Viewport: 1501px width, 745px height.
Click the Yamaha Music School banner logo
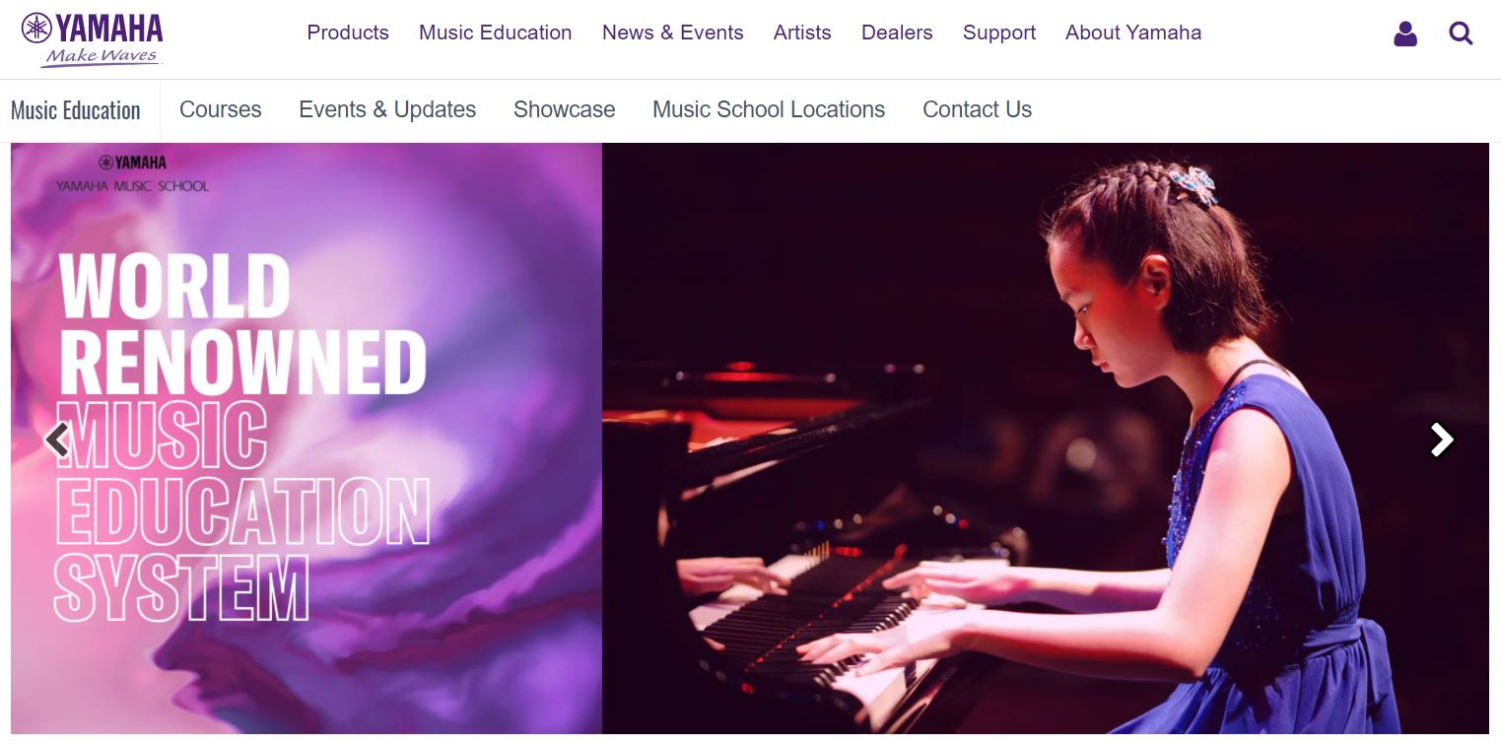tap(132, 172)
